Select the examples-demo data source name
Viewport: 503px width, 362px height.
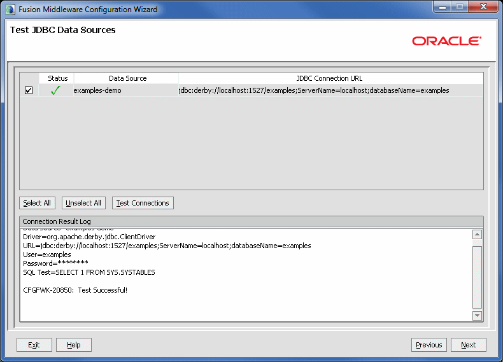click(97, 90)
